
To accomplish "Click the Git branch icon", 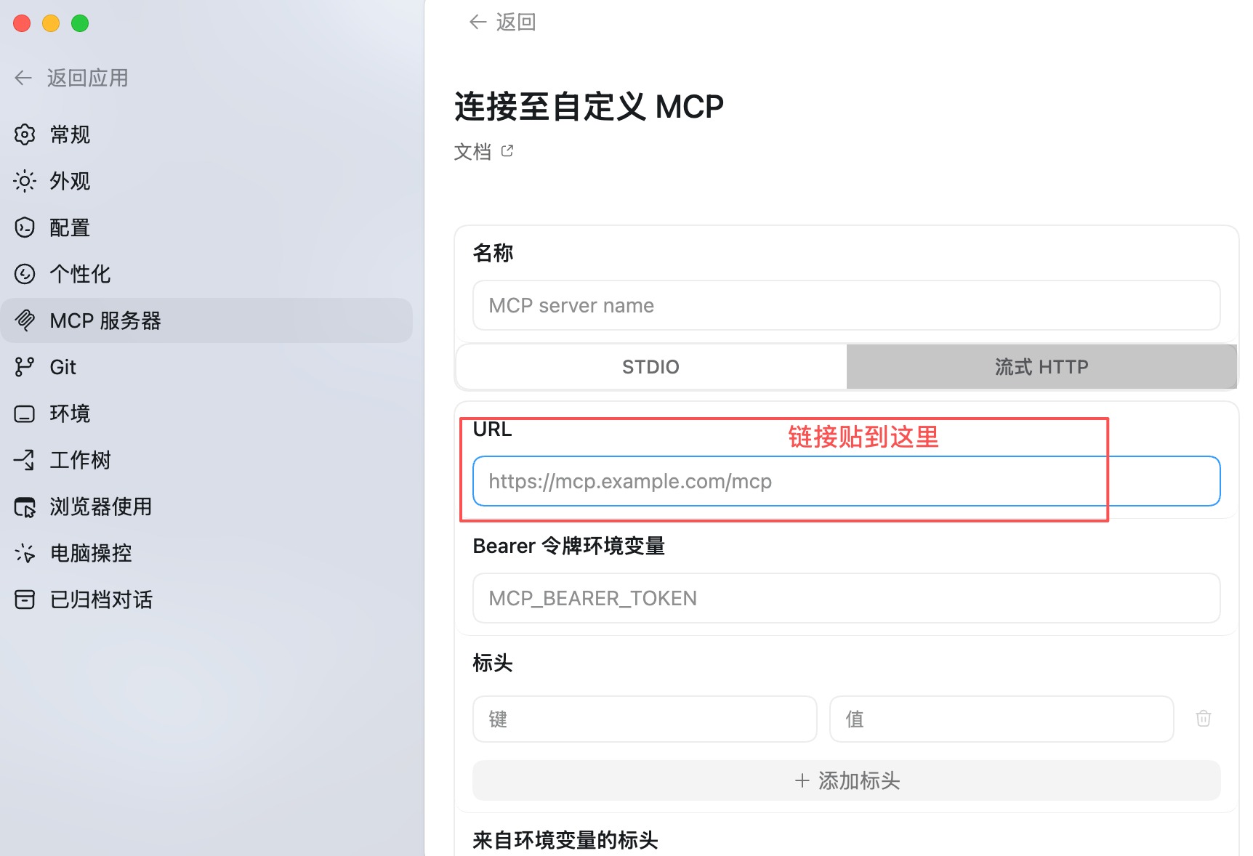I will click(25, 367).
